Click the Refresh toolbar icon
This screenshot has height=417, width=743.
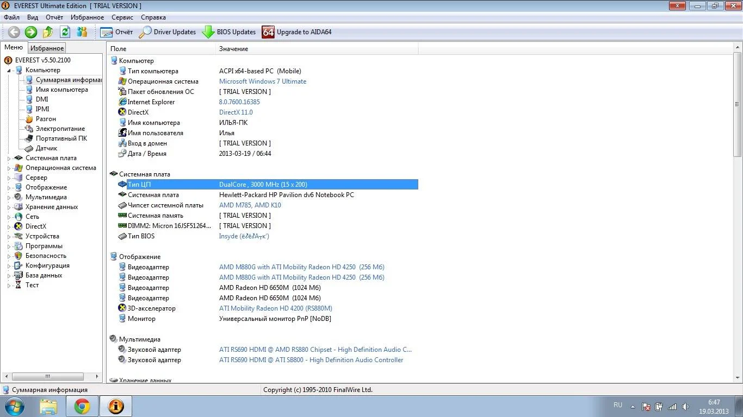click(65, 32)
